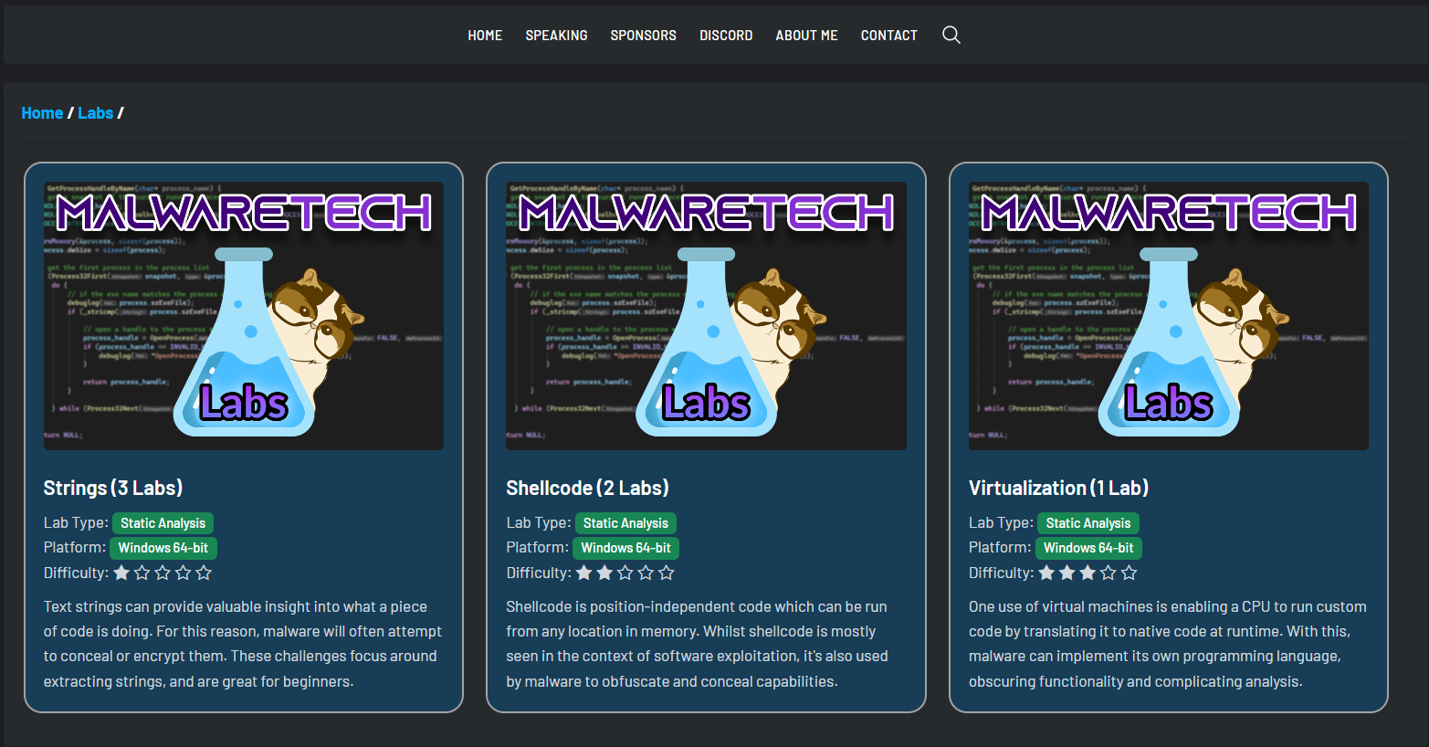Open the CONTACT menu item

click(888, 36)
